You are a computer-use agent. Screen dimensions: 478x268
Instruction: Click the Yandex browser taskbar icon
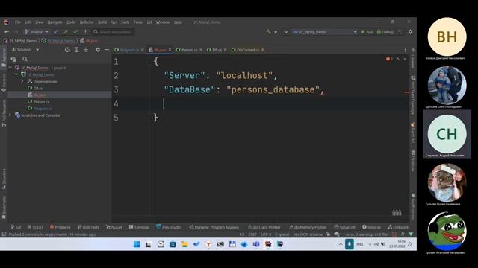[x=208, y=244]
